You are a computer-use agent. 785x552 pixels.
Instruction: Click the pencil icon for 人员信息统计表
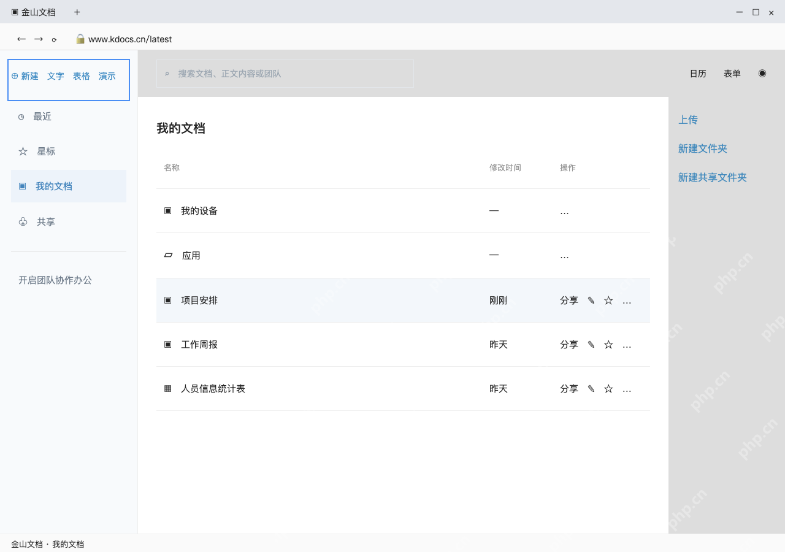pyautogui.click(x=591, y=389)
